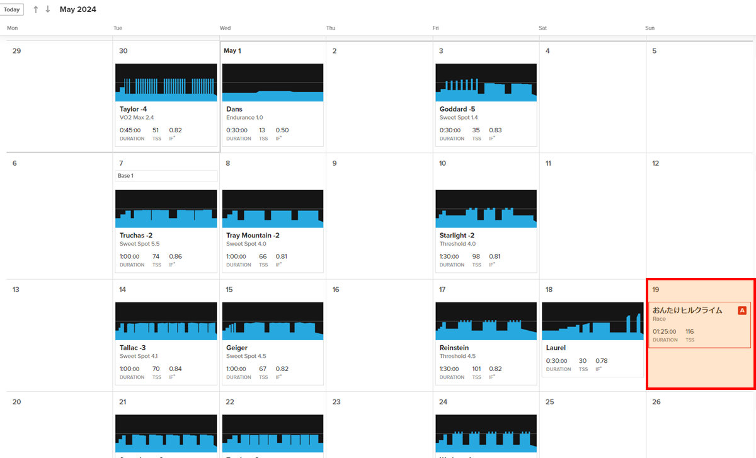Go to next month with down arrow

pos(48,9)
